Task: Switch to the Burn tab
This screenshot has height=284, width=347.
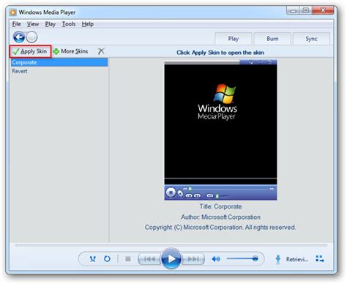Action: 272,39
